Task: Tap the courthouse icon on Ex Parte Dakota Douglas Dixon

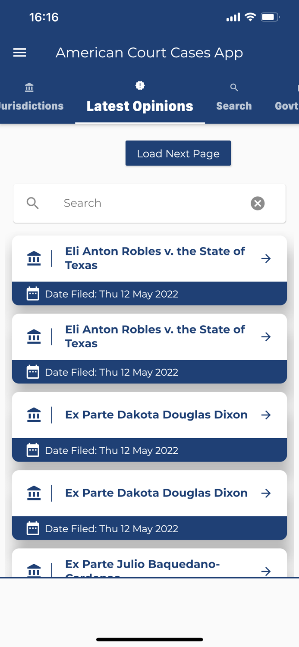Action: point(34,415)
